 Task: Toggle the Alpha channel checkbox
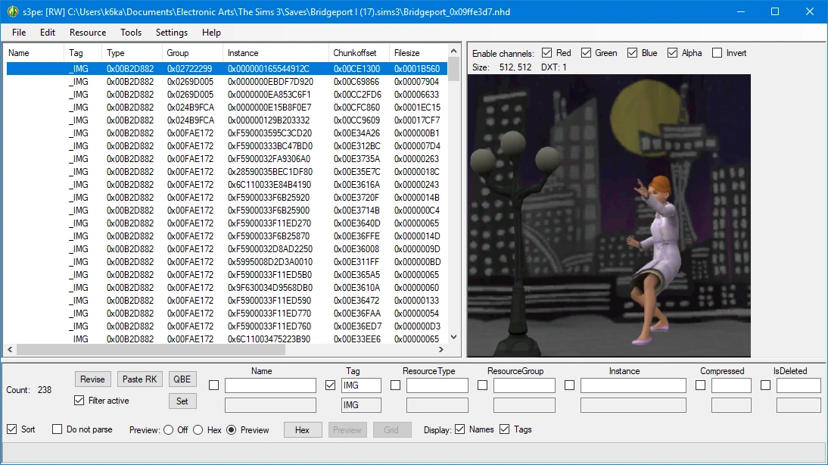tap(672, 53)
